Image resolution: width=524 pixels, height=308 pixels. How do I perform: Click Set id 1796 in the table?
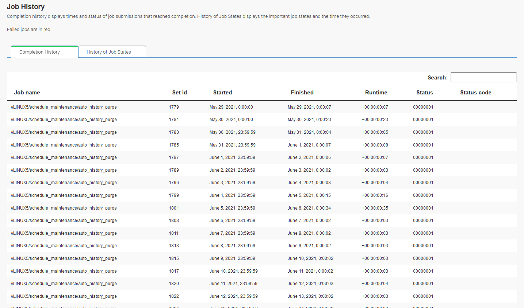174,183
